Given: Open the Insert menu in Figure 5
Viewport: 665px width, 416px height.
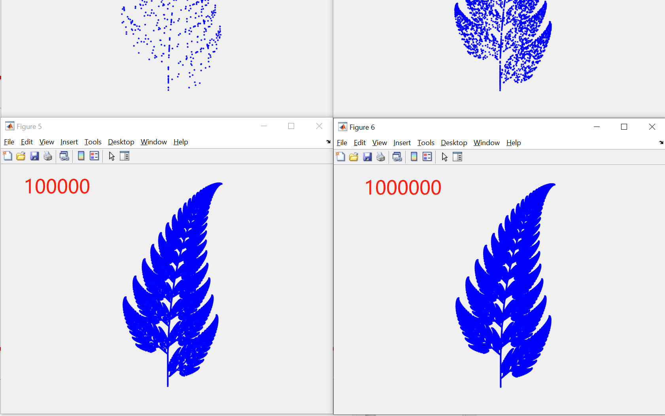Looking at the screenshot, I should click(69, 142).
